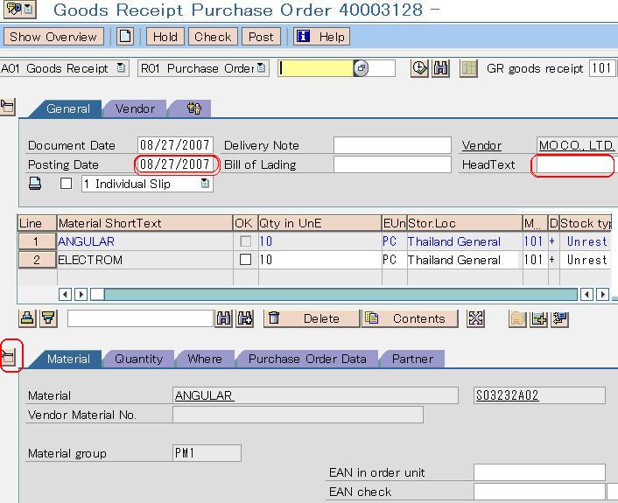Click quantity 10 cell of ELECTROM row

tap(320, 260)
